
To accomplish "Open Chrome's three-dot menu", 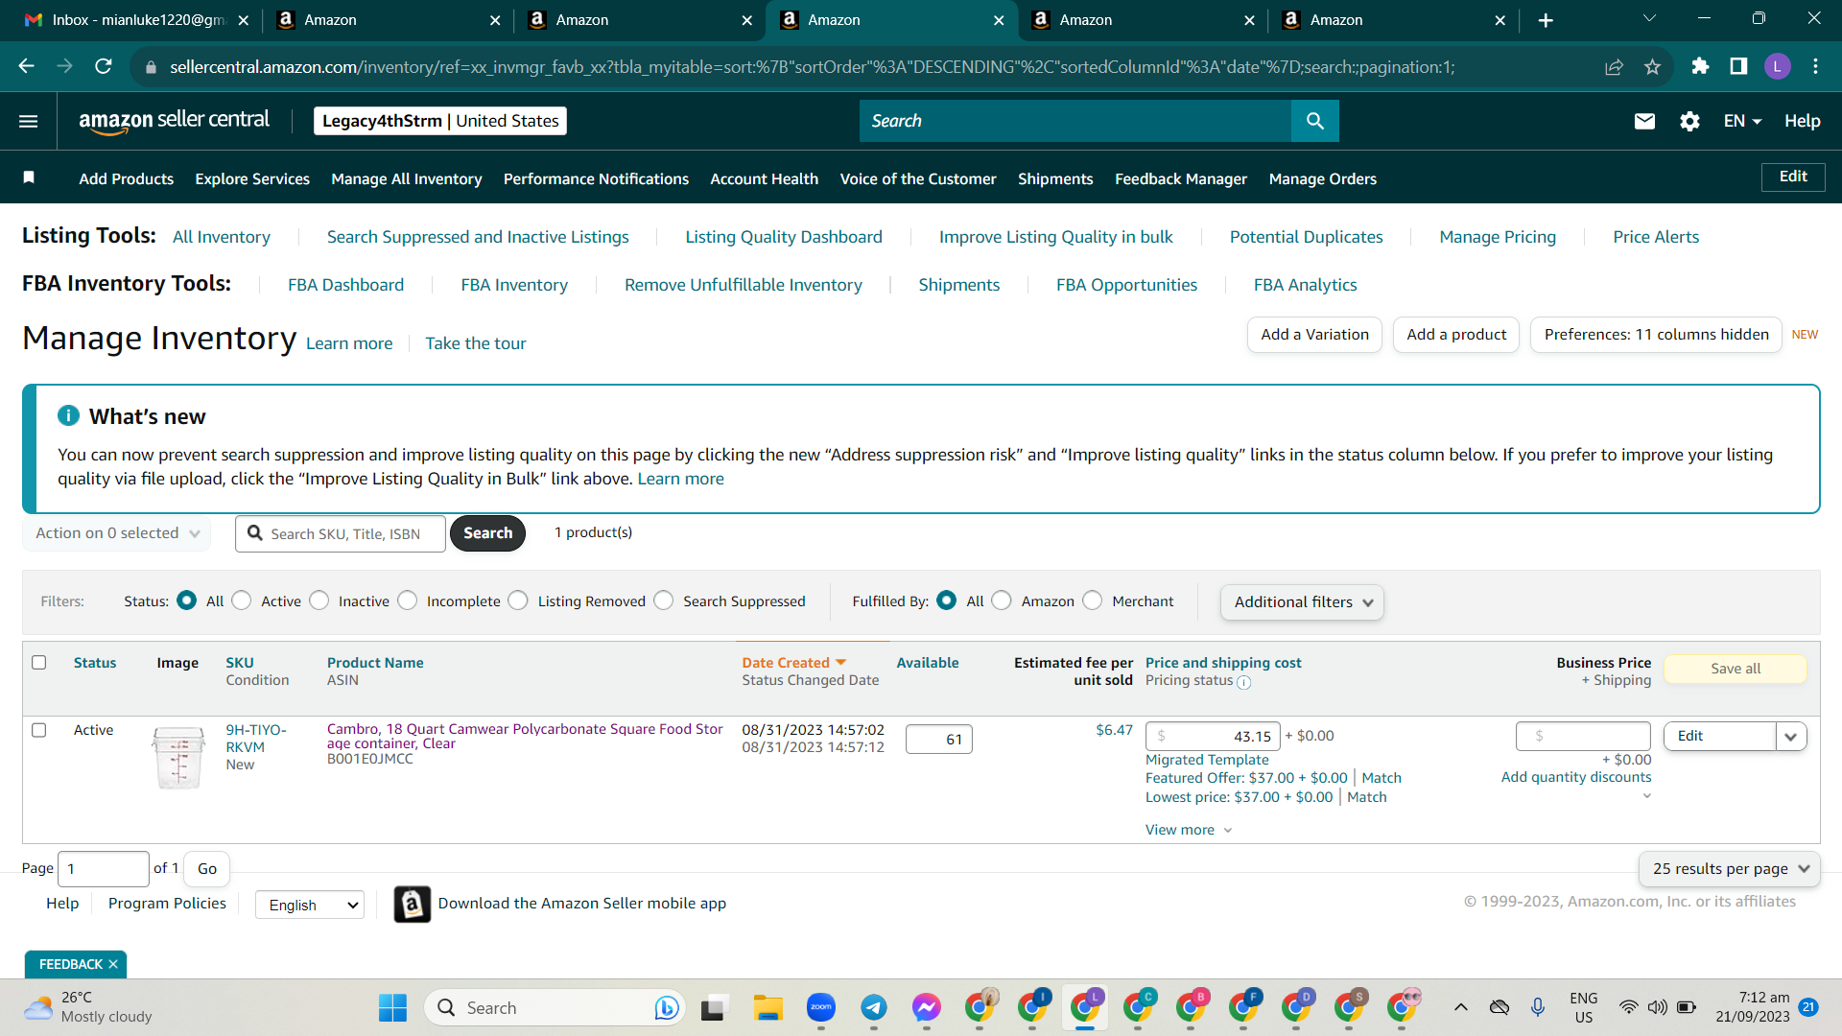I will (1815, 66).
